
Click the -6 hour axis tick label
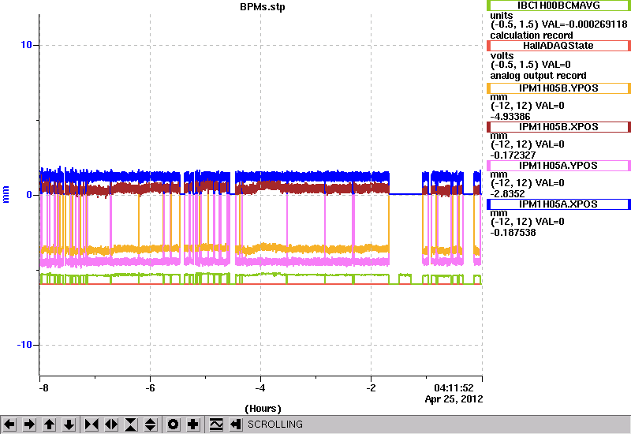click(x=150, y=388)
